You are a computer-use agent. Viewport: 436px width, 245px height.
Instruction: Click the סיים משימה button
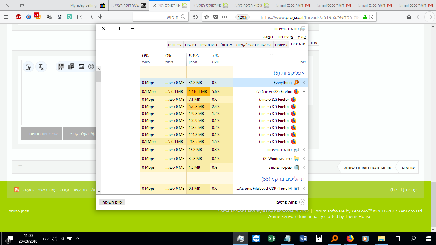click(x=112, y=202)
